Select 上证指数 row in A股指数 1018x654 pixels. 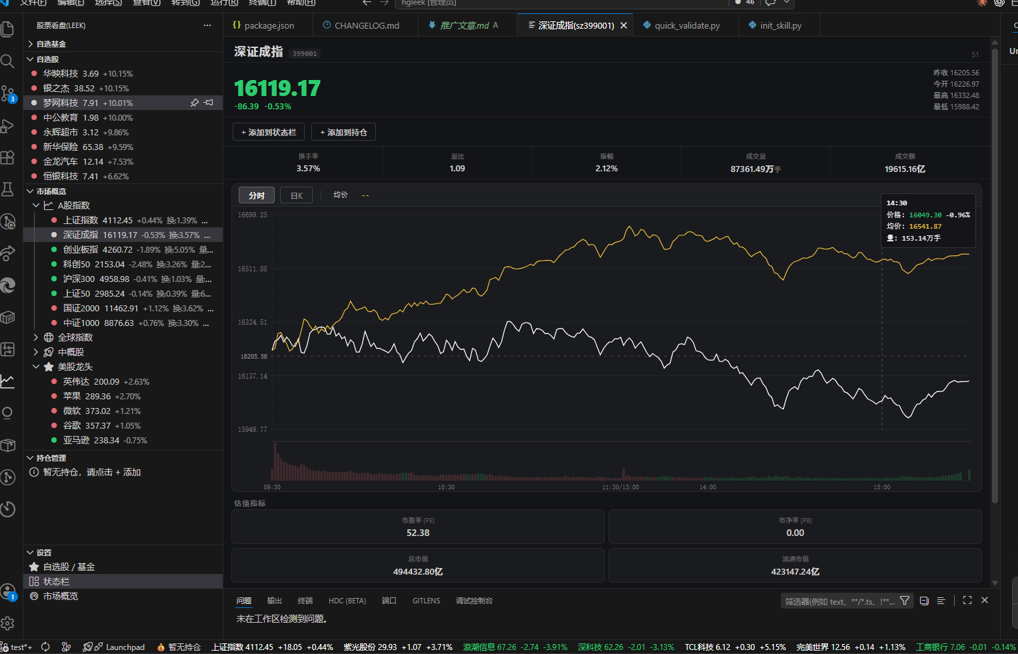pos(123,220)
